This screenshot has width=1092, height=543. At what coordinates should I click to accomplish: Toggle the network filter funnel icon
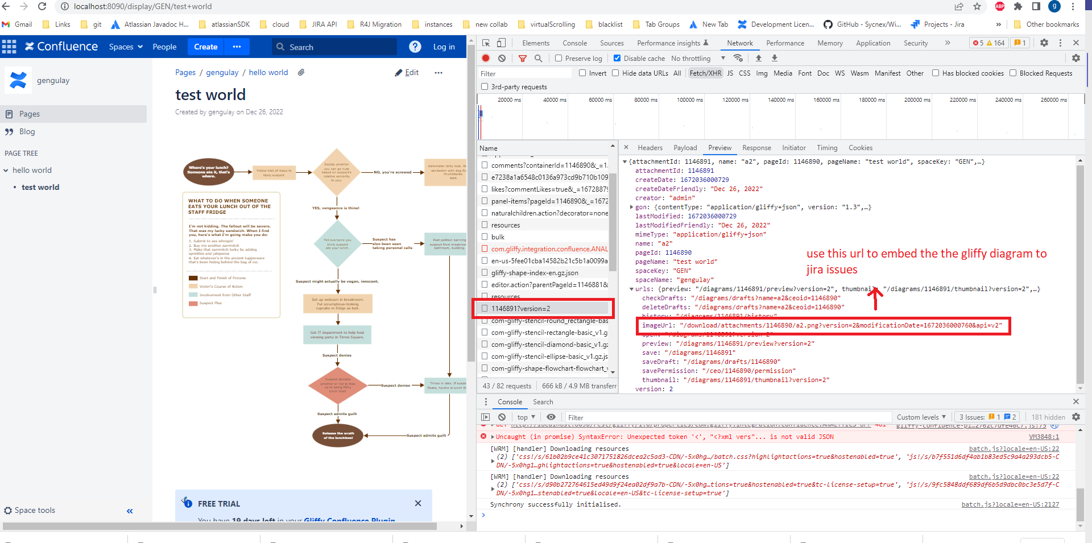click(522, 58)
